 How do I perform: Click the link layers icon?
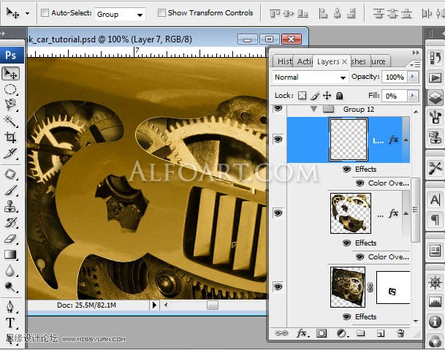281,333
